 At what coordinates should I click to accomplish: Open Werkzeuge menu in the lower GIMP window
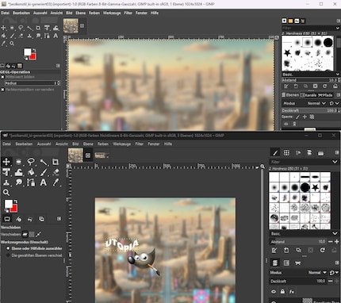[x=121, y=144]
